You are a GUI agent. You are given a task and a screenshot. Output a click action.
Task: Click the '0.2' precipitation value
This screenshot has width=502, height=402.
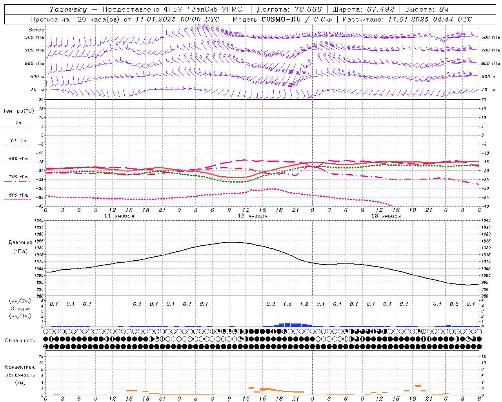pos(271,304)
